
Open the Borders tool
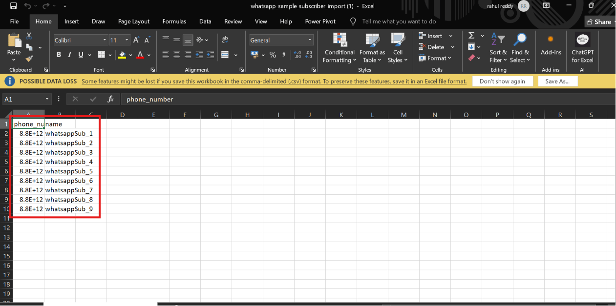click(x=102, y=55)
